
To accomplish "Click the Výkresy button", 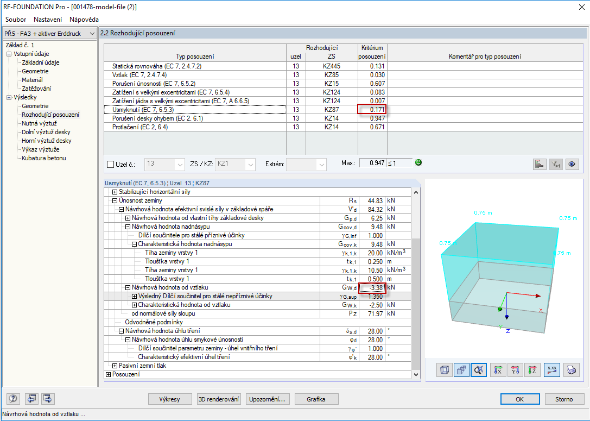I will (x=169, y=399).
